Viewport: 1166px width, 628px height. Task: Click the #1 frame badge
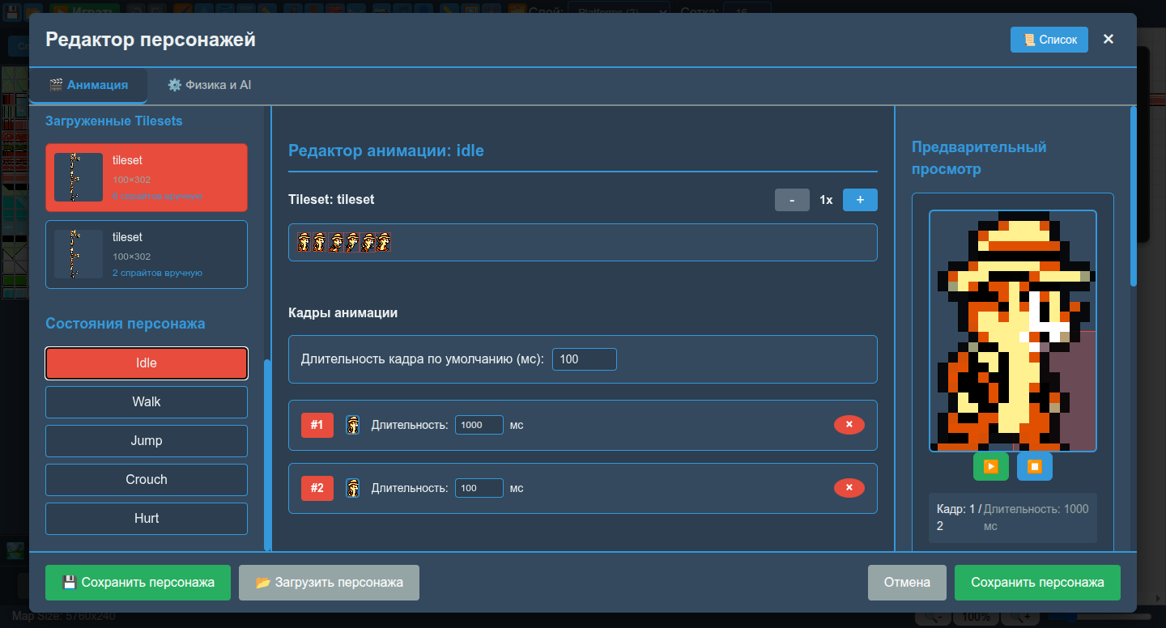click(x=317, y=425)
